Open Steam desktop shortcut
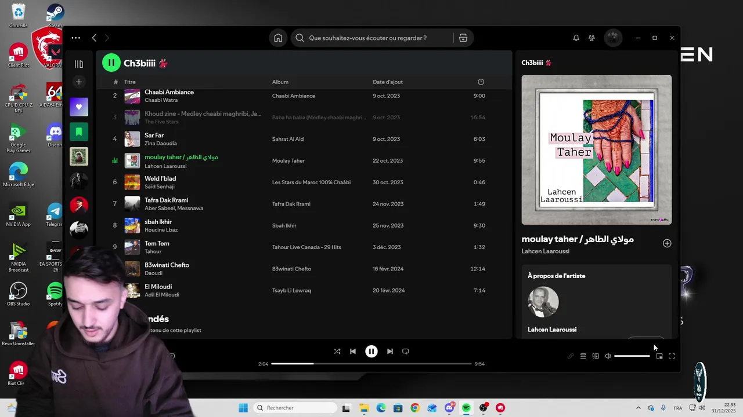Image resolution: width=743 pixels, height=417 pixels. click(x=55, y=15)
